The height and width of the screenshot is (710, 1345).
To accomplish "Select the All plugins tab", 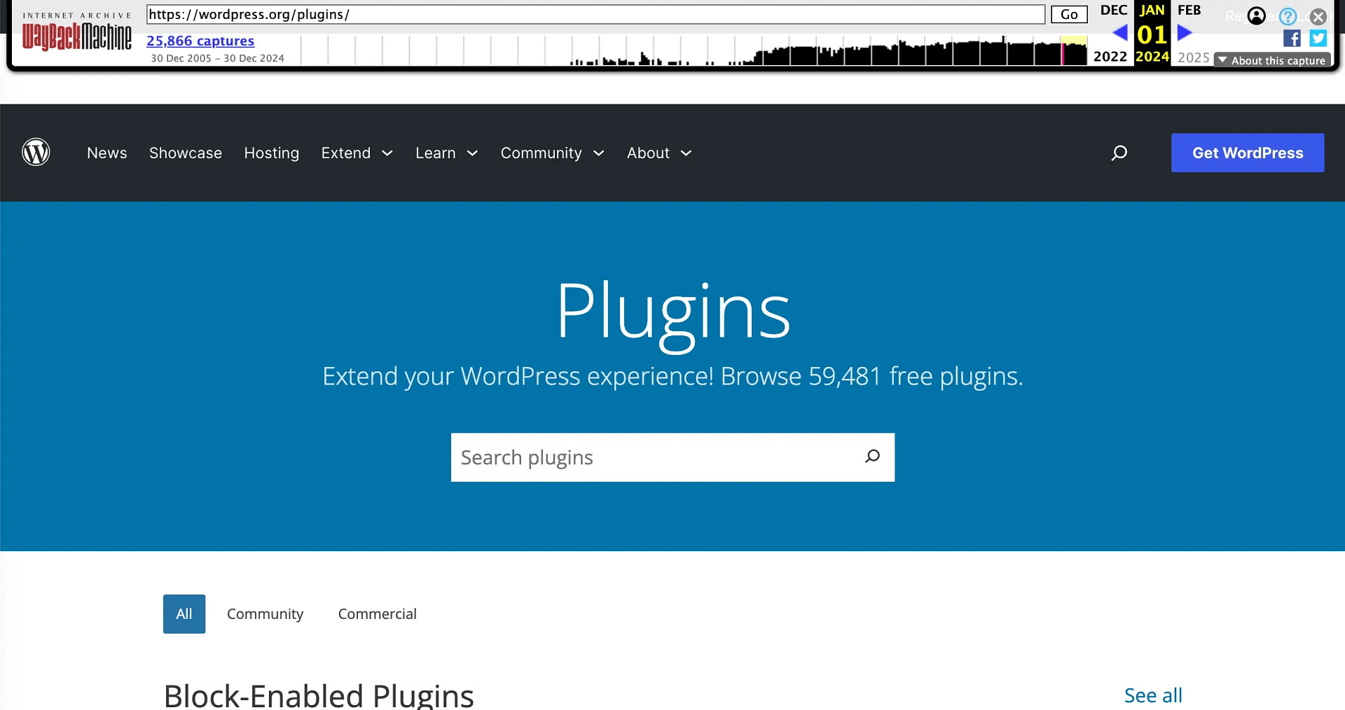I will tap(184, 614).
